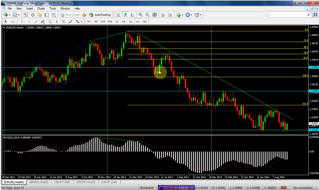Expand the Periods dropdown arrow
Screen dimensions: 319x190
pyautogui.click(x=191, y=15)
